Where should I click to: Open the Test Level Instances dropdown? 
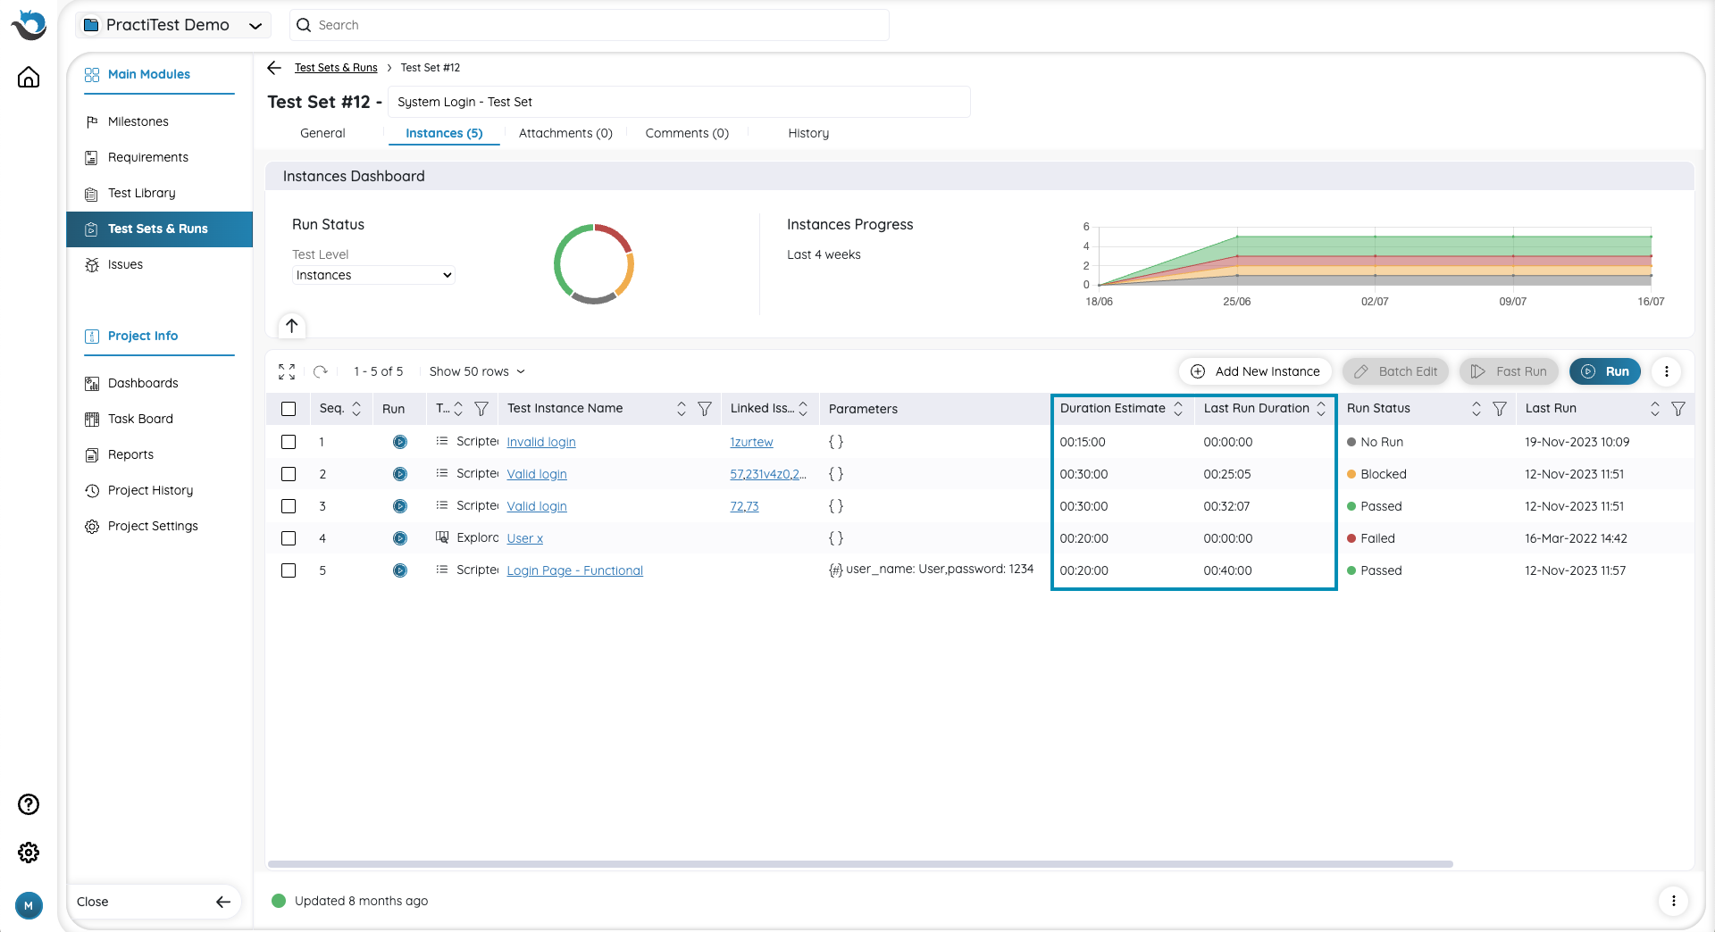(x=373, y=275)
